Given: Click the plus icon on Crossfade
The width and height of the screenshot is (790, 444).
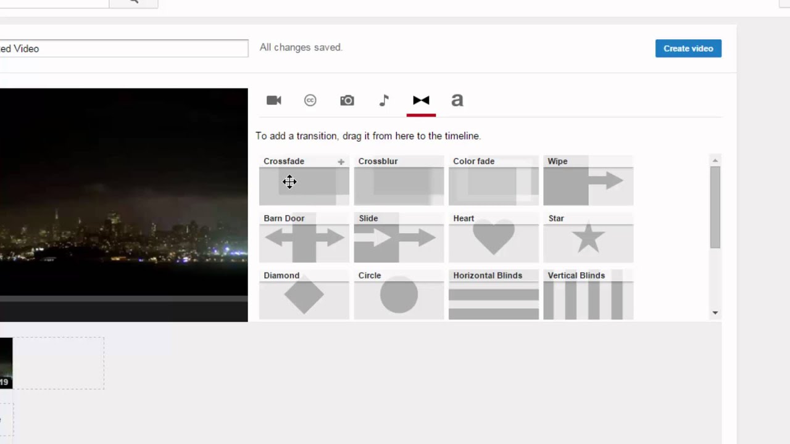Looking at the screenshot, I should 341,162.
